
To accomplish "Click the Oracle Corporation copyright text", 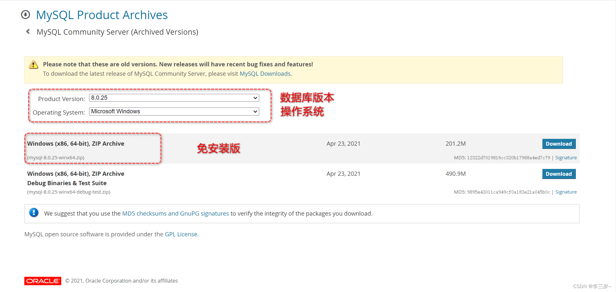I will click(x=122, y=281).
